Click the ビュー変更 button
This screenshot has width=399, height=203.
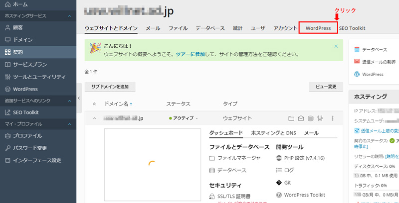pos(326,87)
